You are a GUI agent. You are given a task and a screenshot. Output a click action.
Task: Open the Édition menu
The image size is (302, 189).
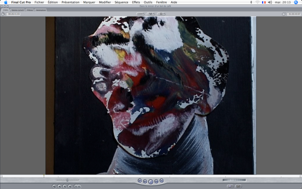[x=53, y=2]
